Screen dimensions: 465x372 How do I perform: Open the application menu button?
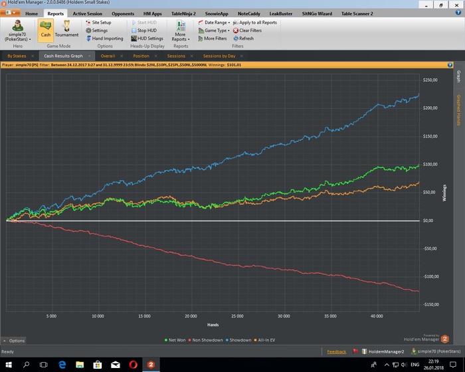coord(10,13)
